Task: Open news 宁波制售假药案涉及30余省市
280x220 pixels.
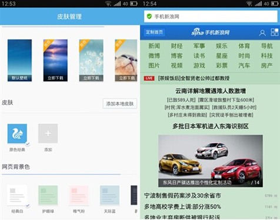Action: coord(182,195)
